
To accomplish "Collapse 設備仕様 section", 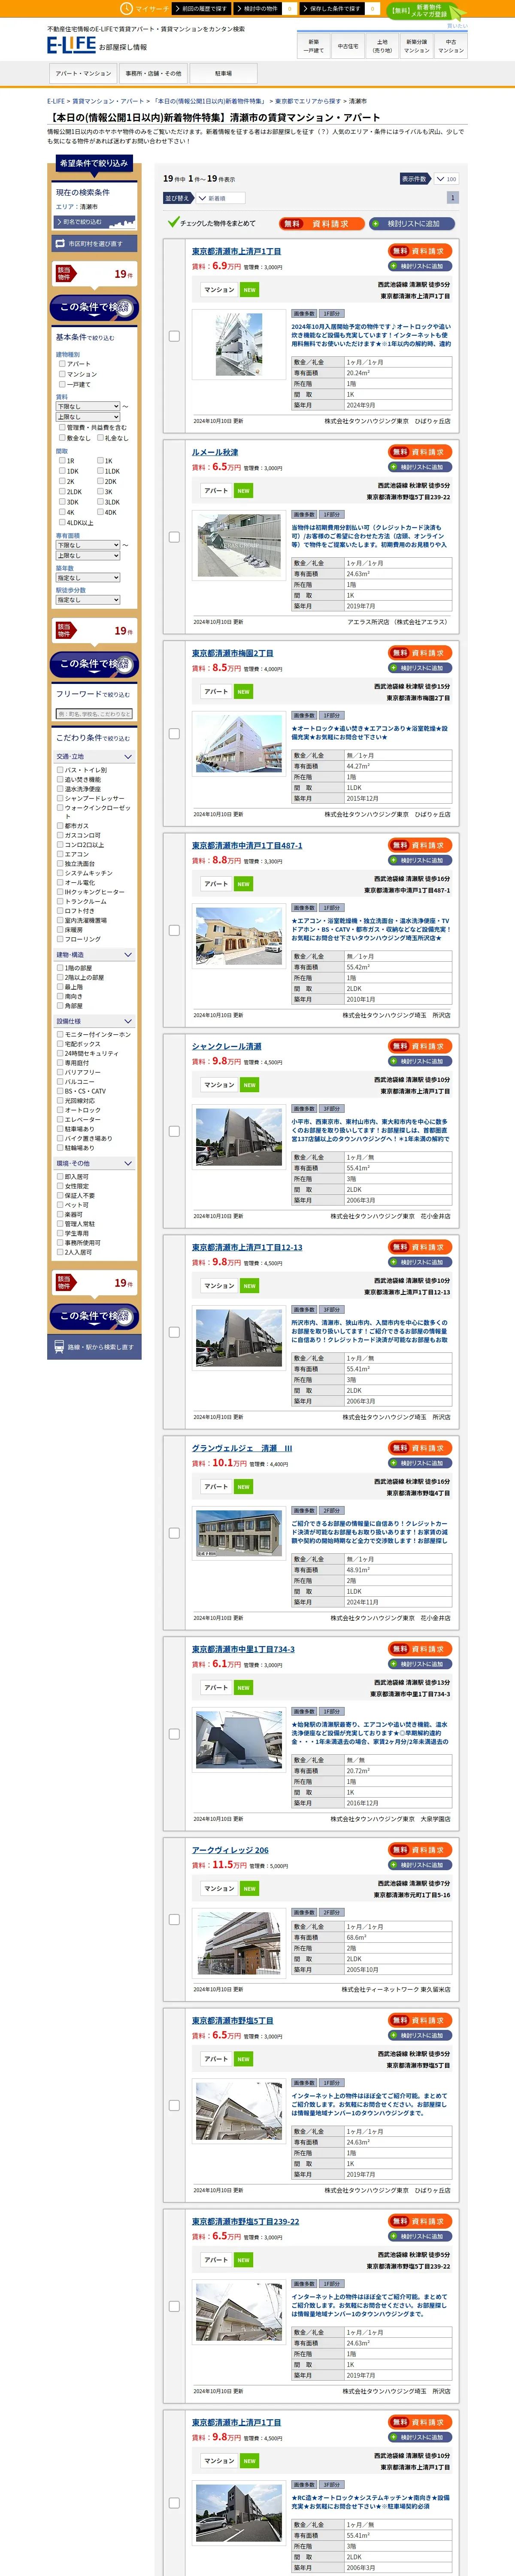I will 94,1021.
